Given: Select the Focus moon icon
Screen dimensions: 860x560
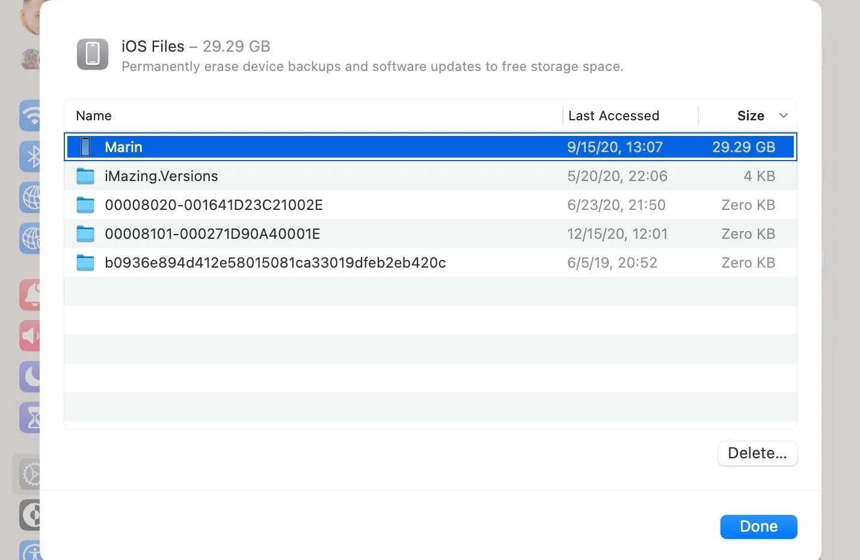Looking at the screenshot, I should [30, 377].
